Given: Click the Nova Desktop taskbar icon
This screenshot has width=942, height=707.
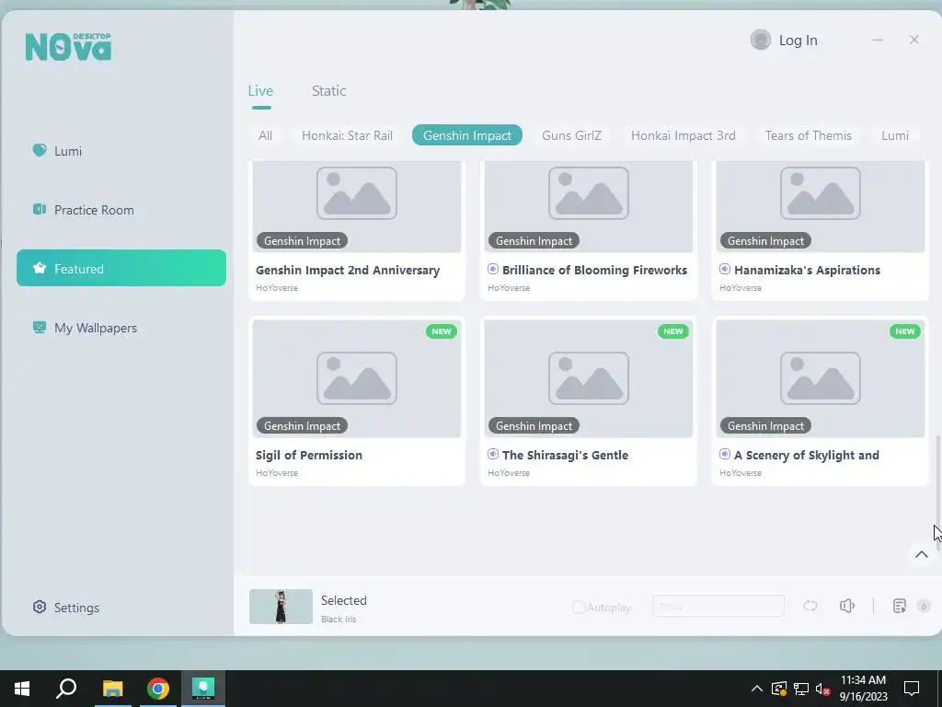Looking at the screenshot, I should pos(203,689).
